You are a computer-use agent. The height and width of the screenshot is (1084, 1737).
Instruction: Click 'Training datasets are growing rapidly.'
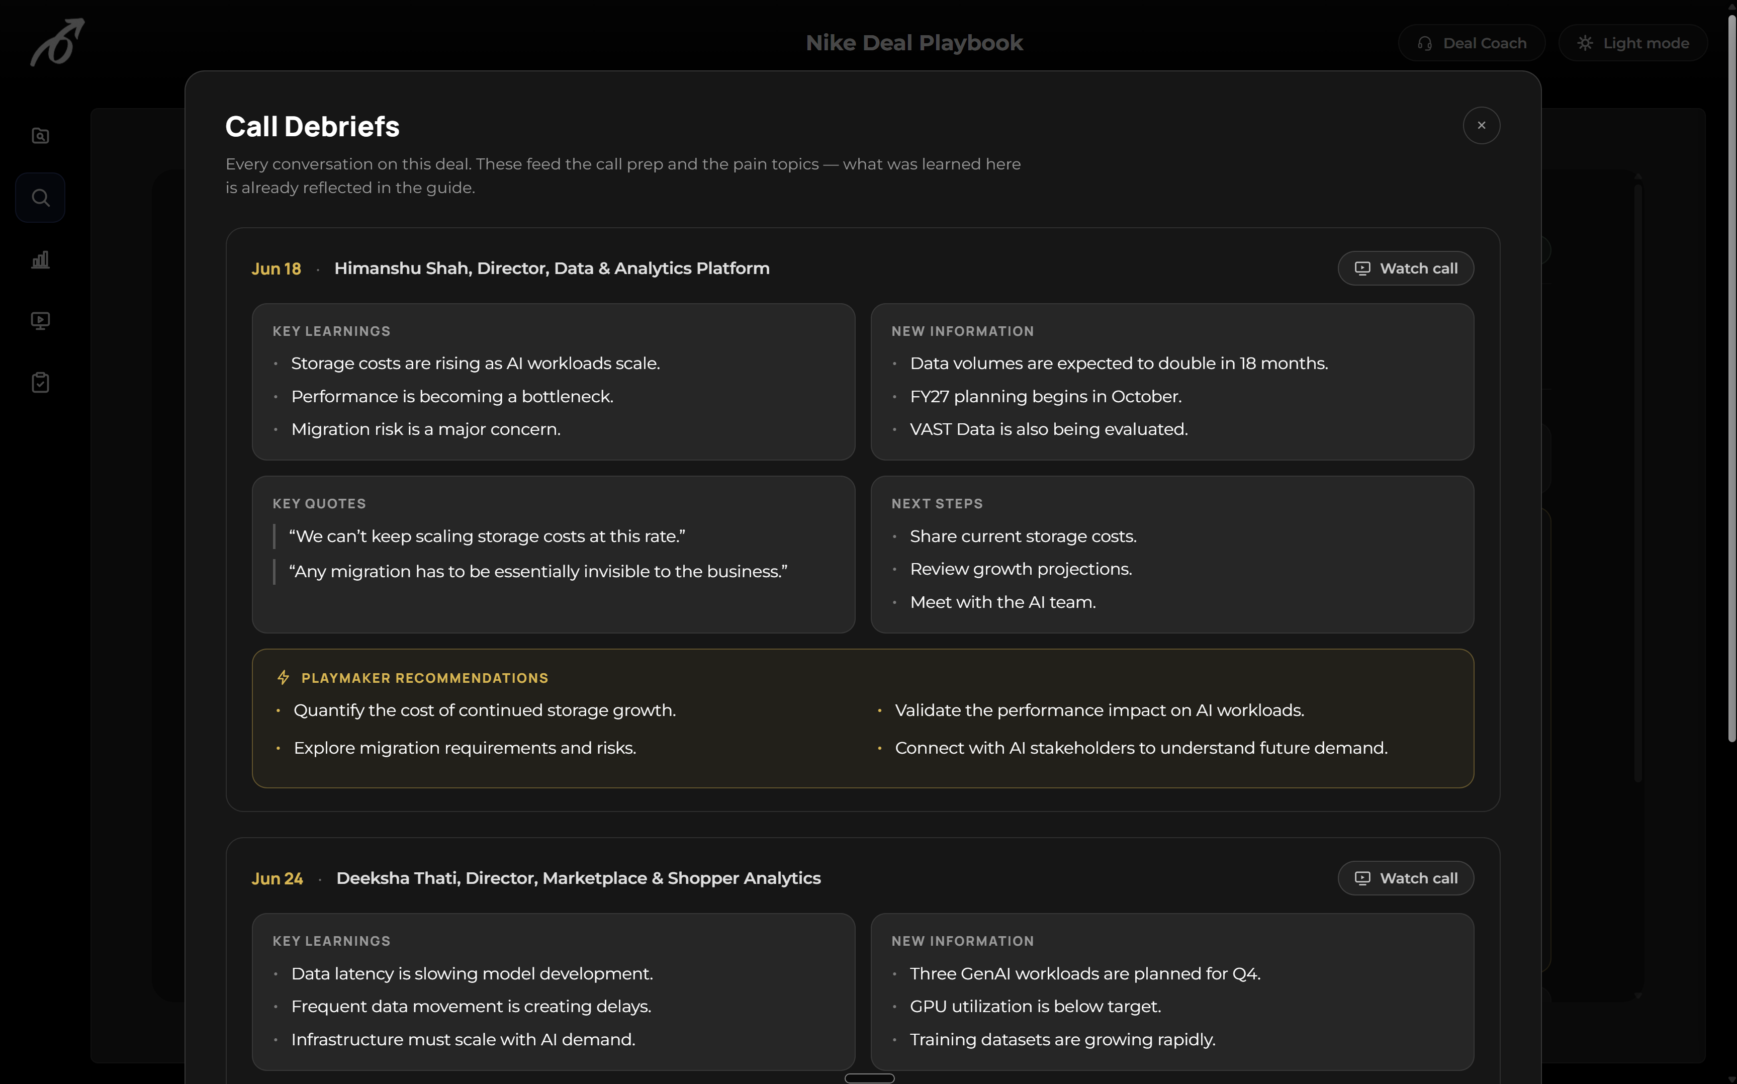pyautogui.click(x=1062, y=1040)
